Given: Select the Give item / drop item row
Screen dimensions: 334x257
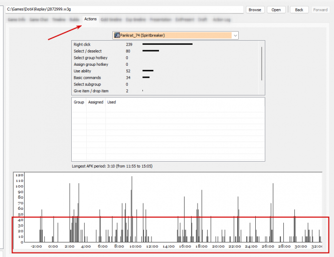Looking at the screenshot, I should [x=165, y=91].
